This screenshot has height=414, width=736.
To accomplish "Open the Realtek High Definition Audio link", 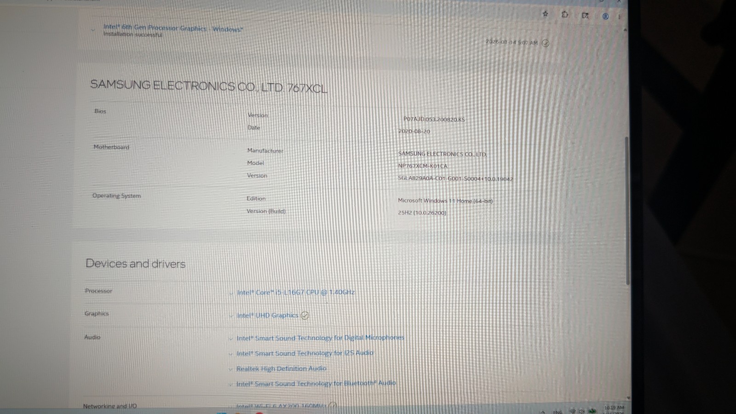I will 281,368.
